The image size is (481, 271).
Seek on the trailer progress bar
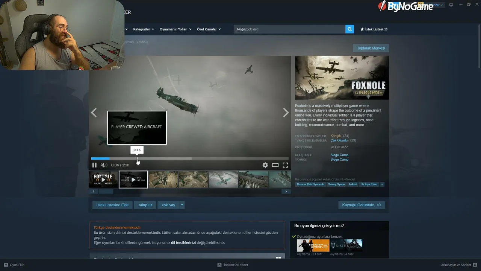[190, 158]
